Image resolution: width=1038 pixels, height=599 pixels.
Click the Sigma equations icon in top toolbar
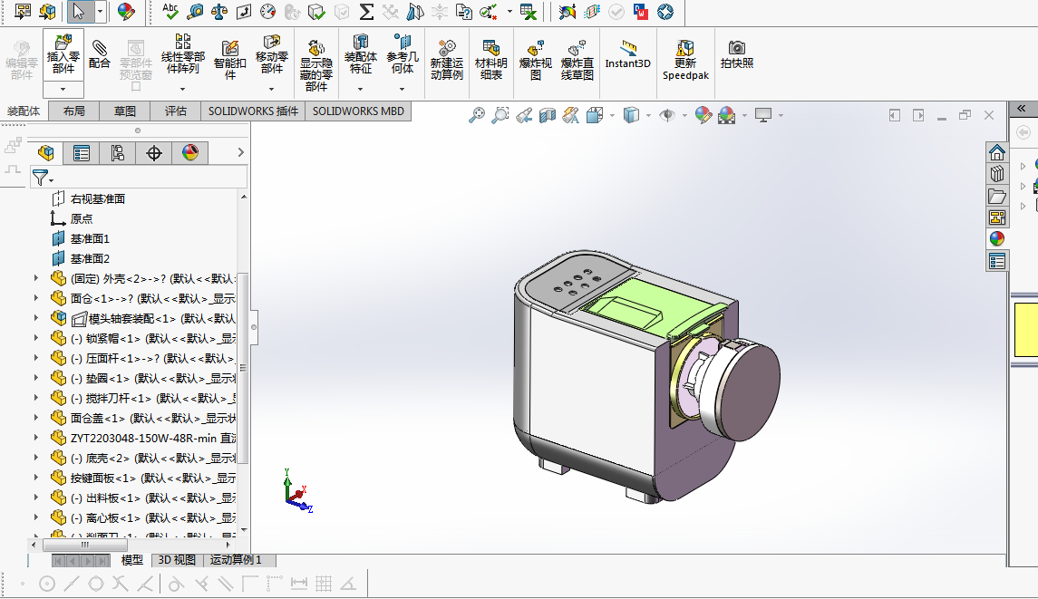[366, 11]
